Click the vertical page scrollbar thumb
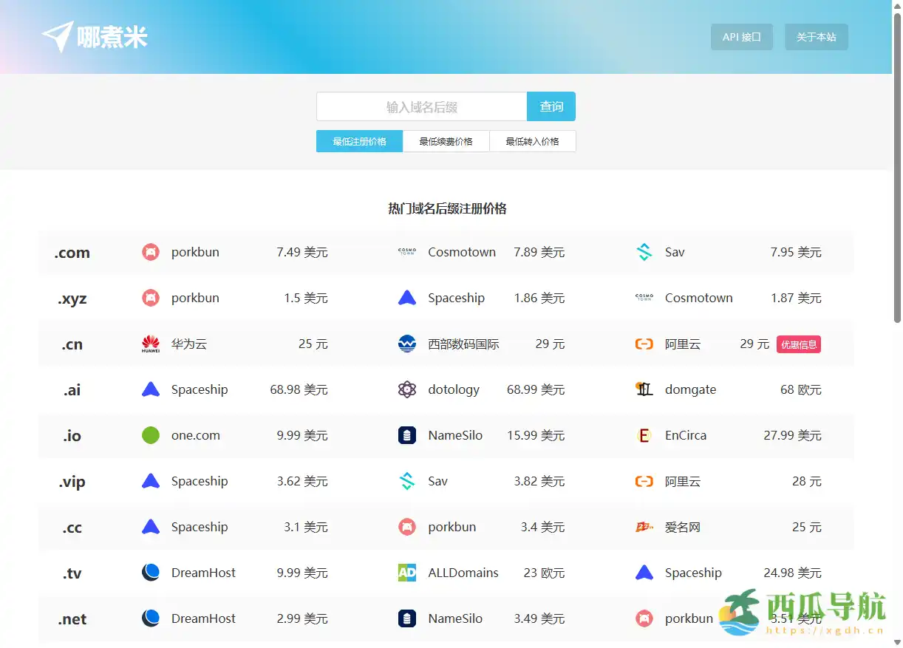This screenshot has width=903, height=648. click(897, 163)
